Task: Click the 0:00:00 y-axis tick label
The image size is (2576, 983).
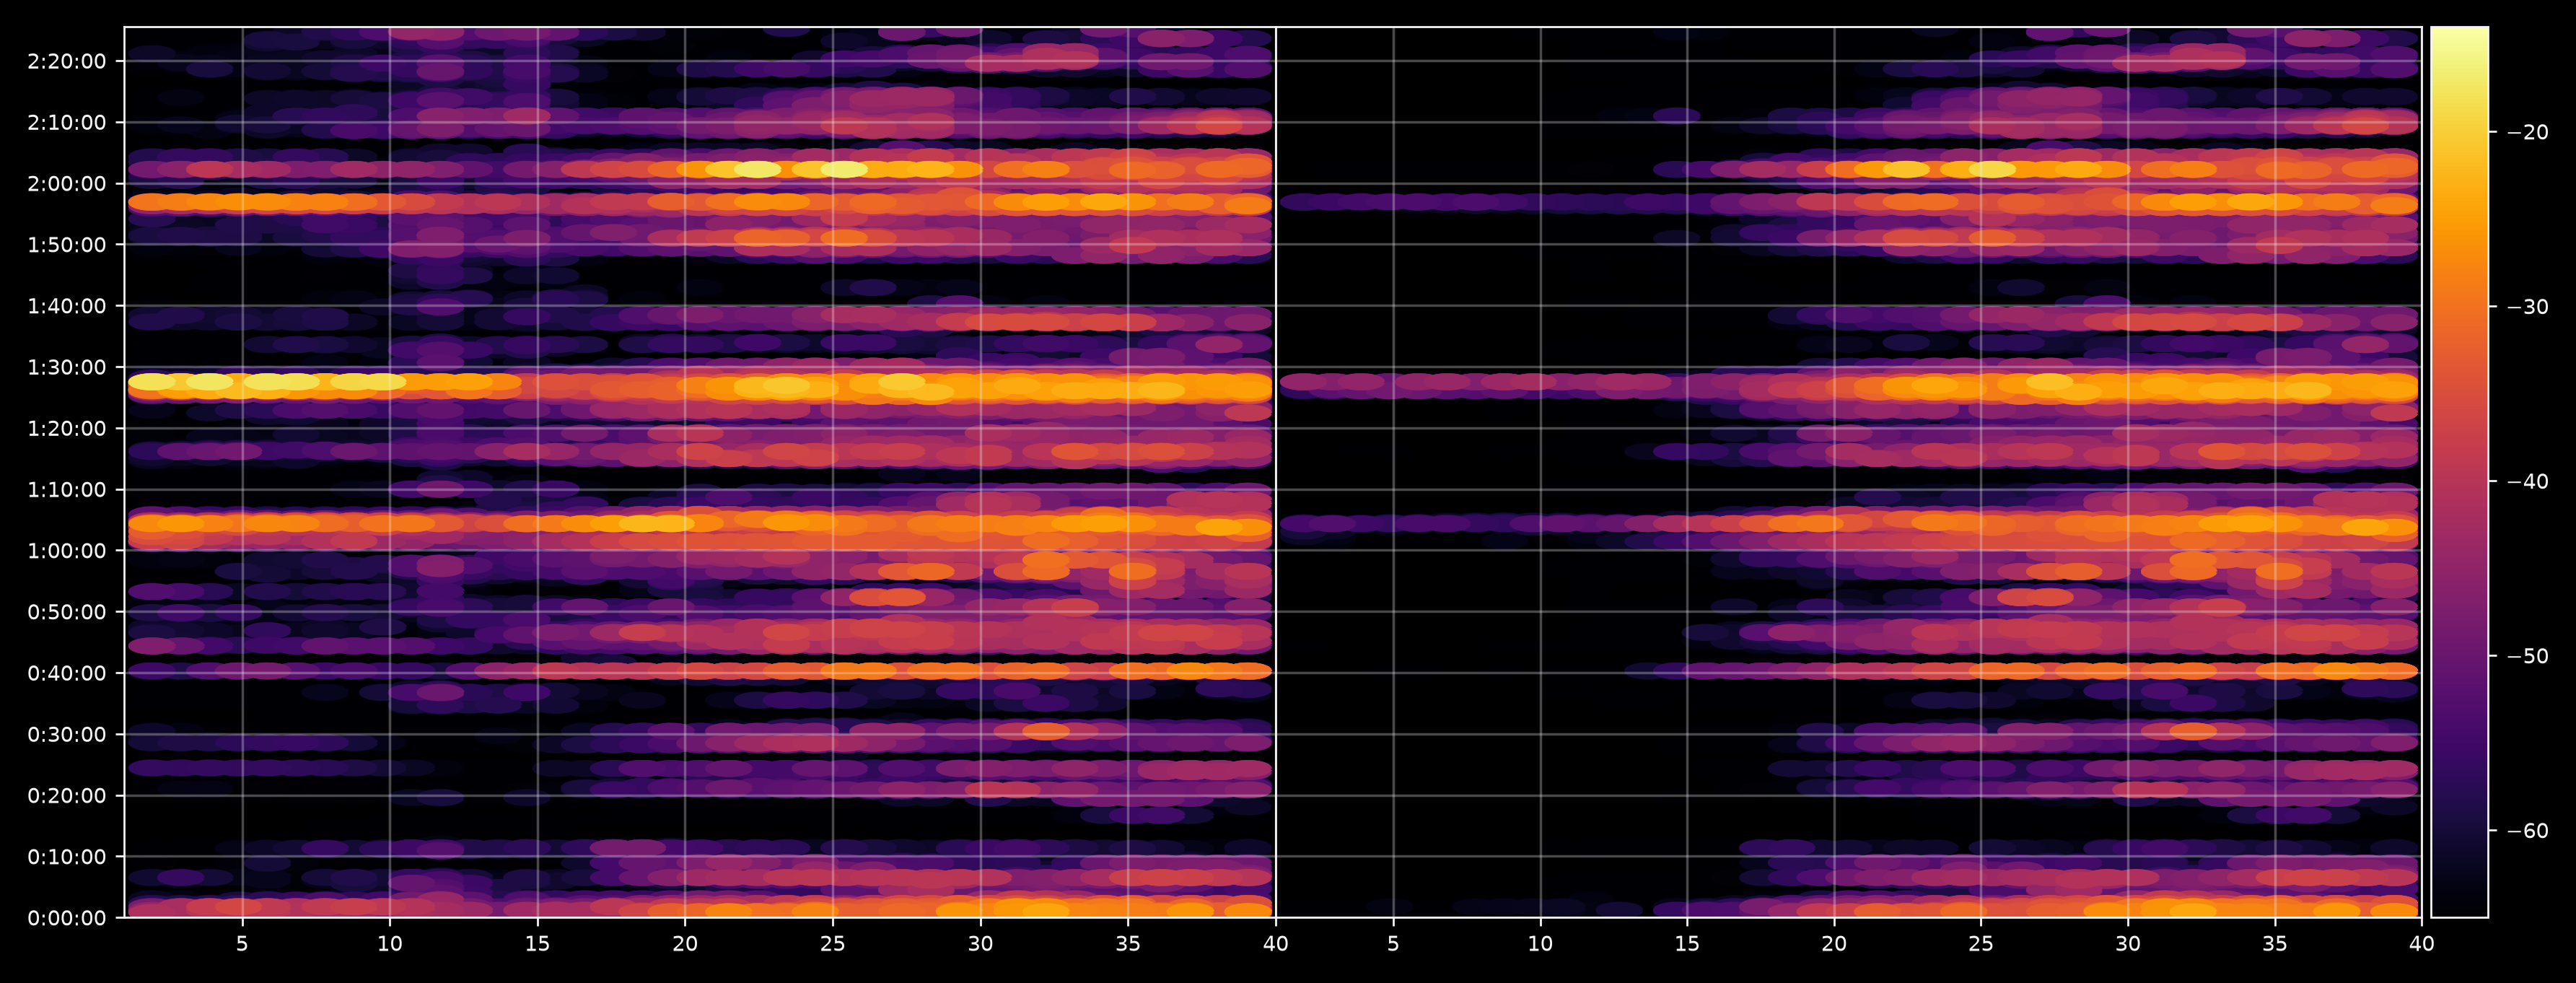Action: [67, 918]
